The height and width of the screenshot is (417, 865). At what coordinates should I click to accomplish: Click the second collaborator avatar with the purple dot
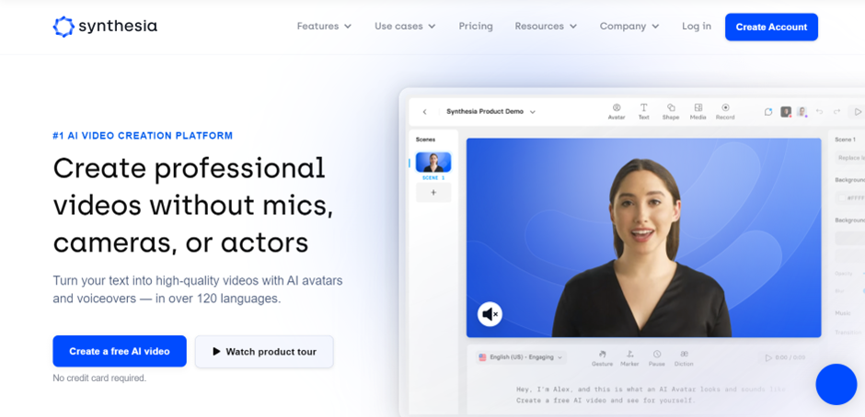point(802,112)
